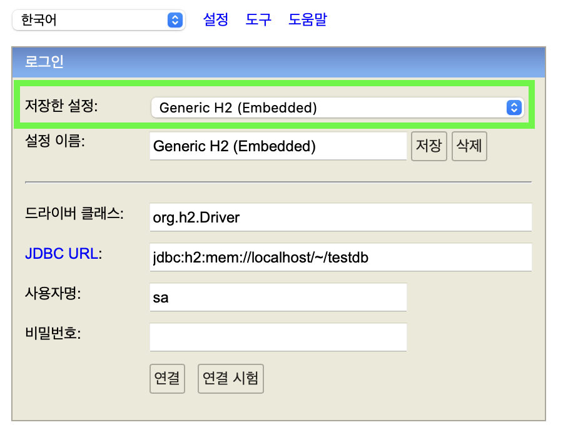Focus the 드라이버 클래스 field

pos(340,217)
